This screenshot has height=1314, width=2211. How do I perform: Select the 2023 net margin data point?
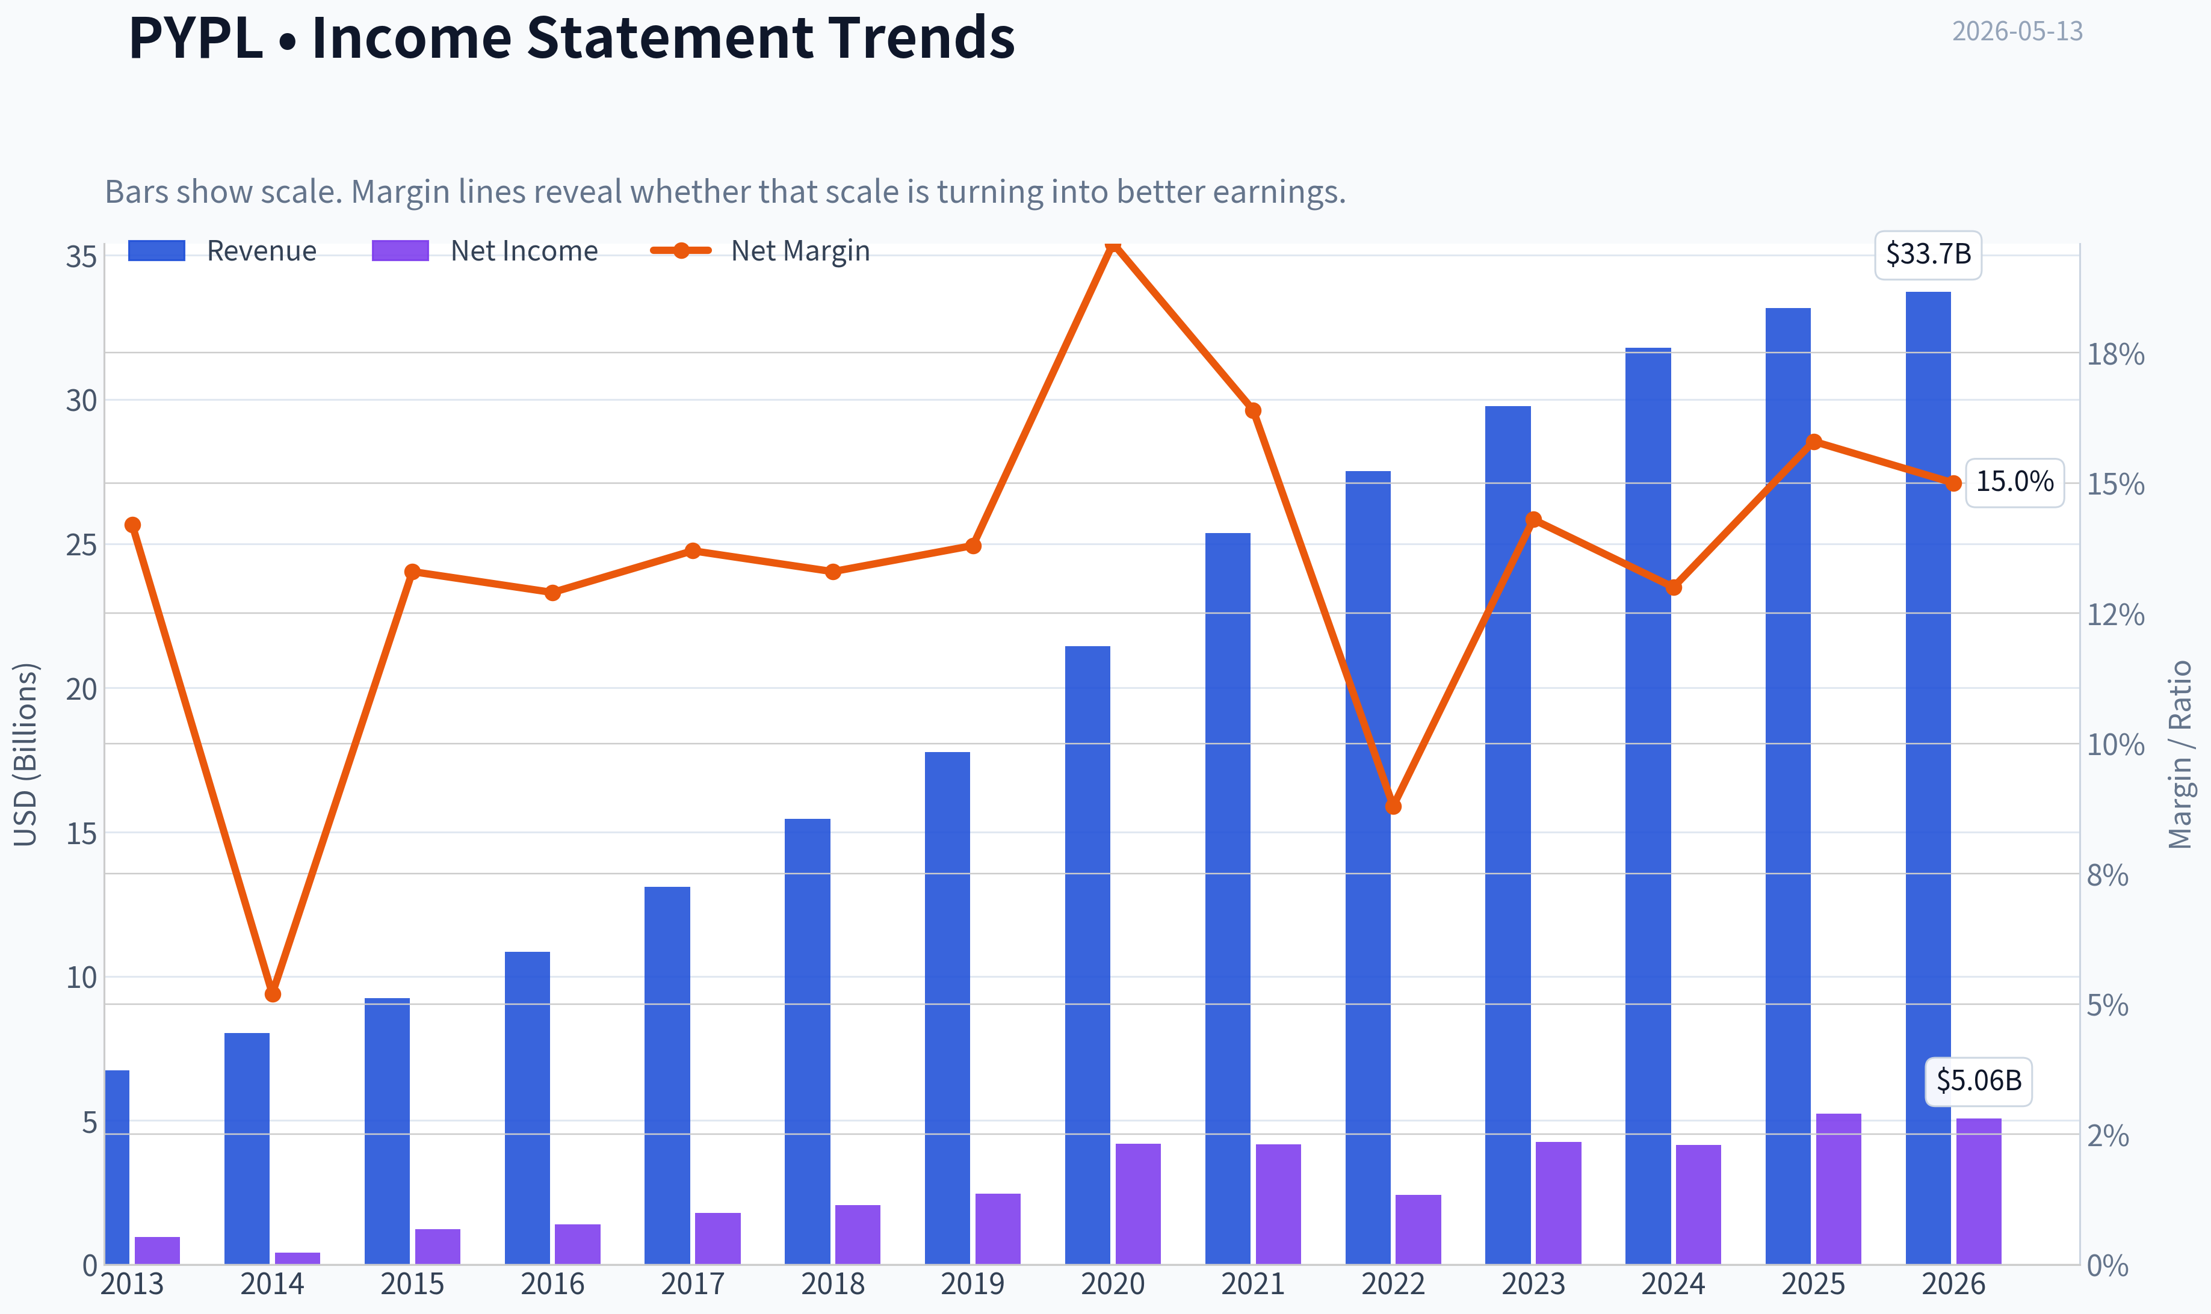pyautogui.click(x=1533, y=520)
